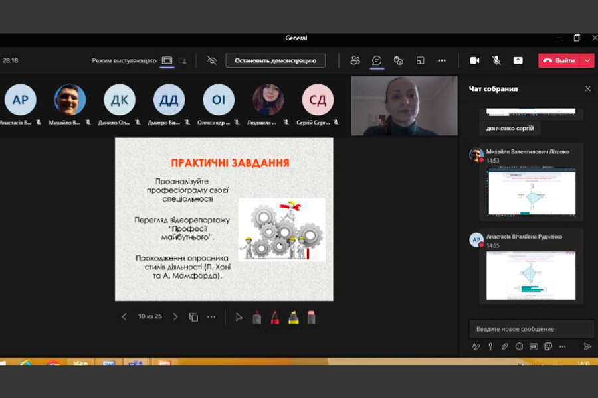Select the red pen annotation tool

point(275,317)
